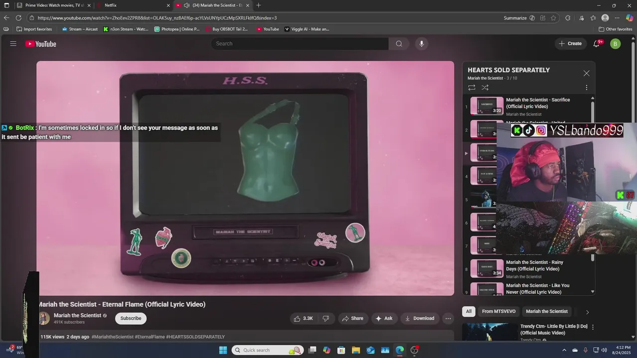Viewport: 637px width, 358px height.
Task: Open the YouTube guide hamburger menu
Action: [x=13, y=44]
